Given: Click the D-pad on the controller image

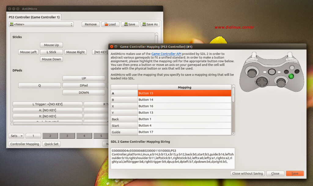Looking at the screenshot, I should coord(262,82).
